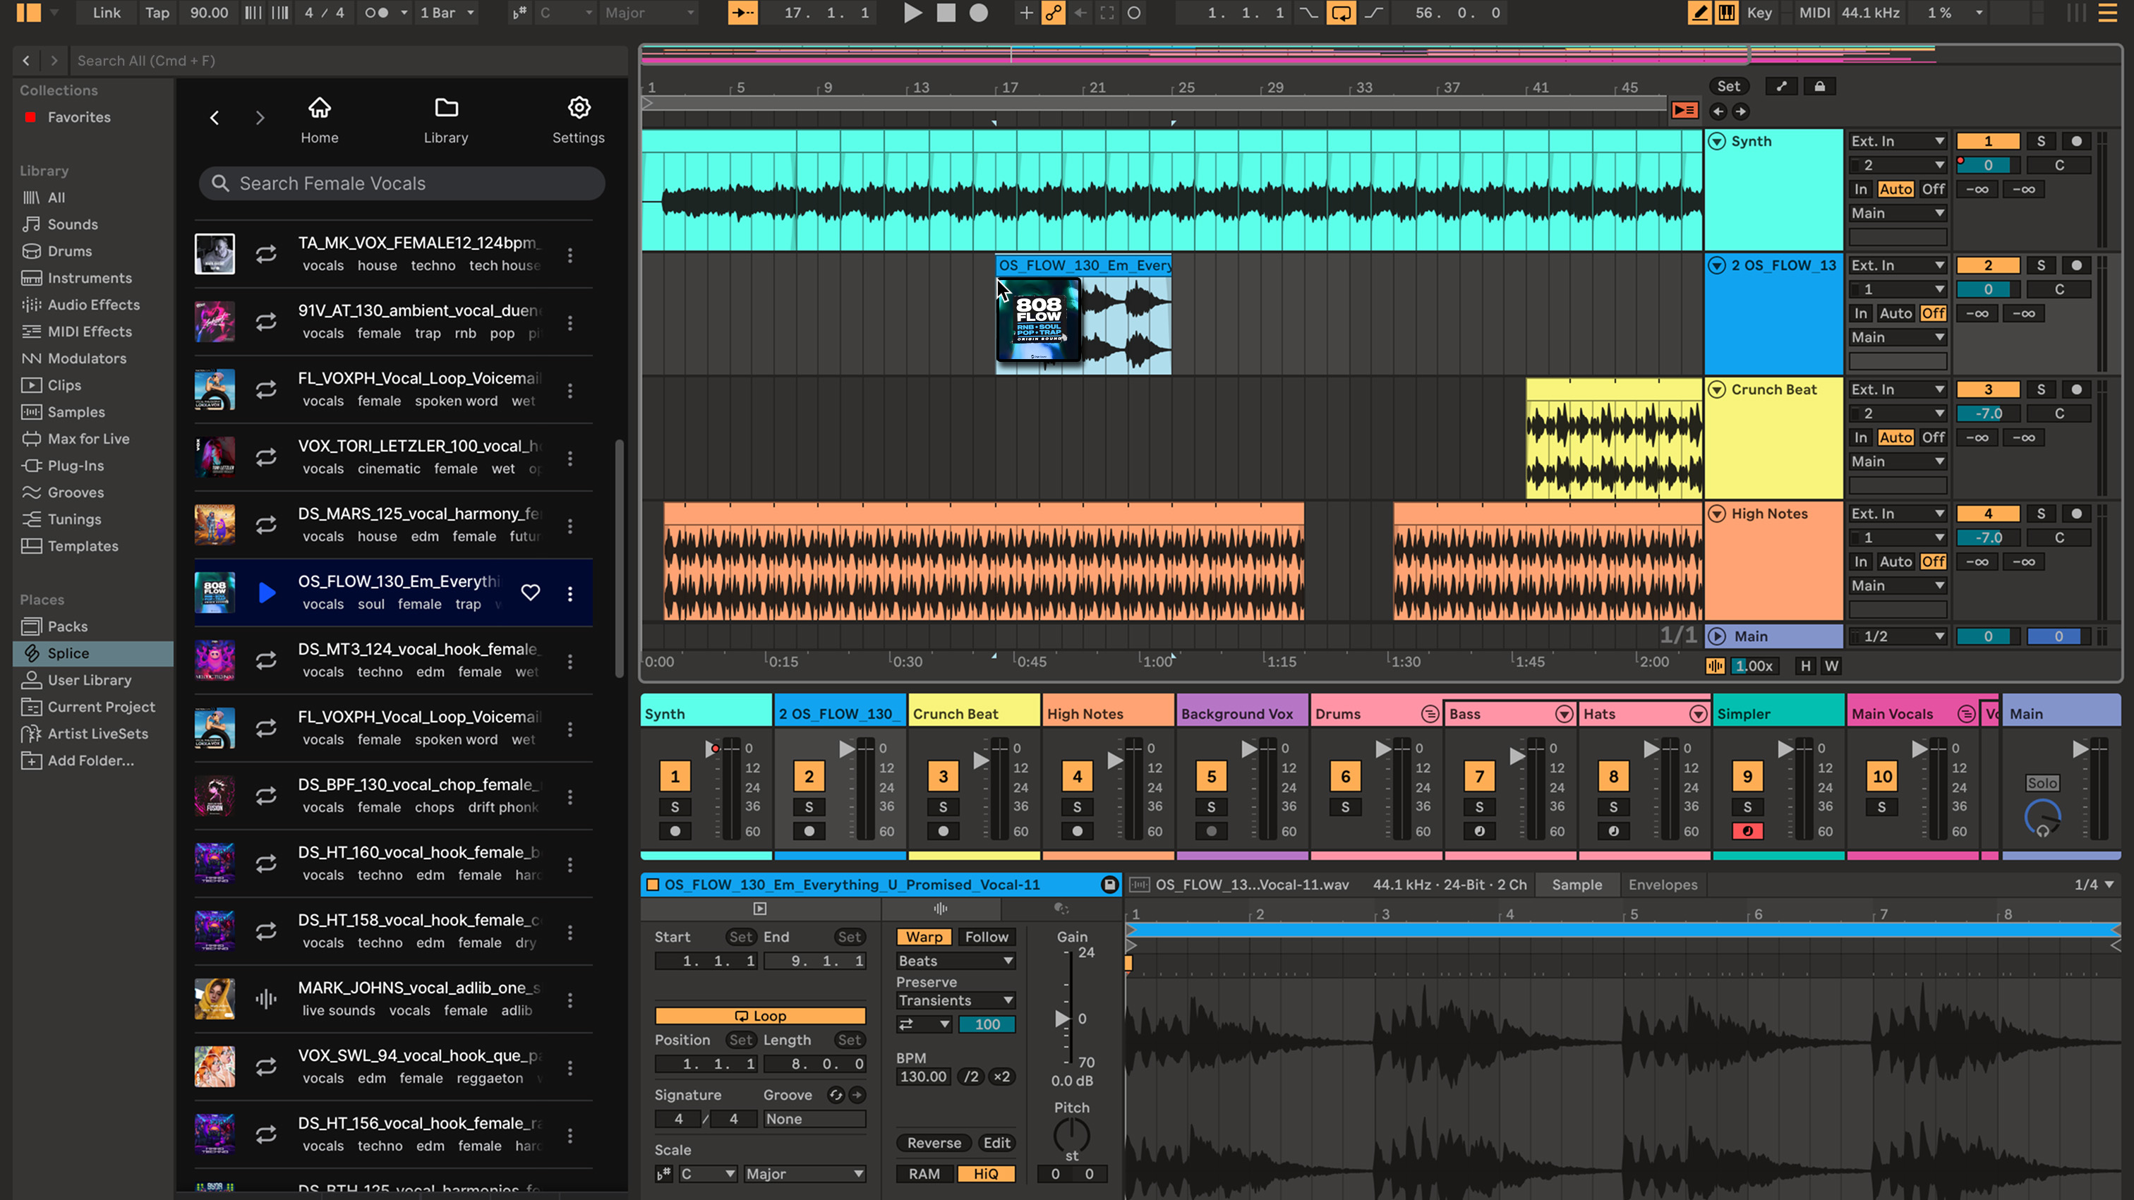Solo the Crunch Beat track
Viewport: 2134px width, 1200px height.
point(943,806)
